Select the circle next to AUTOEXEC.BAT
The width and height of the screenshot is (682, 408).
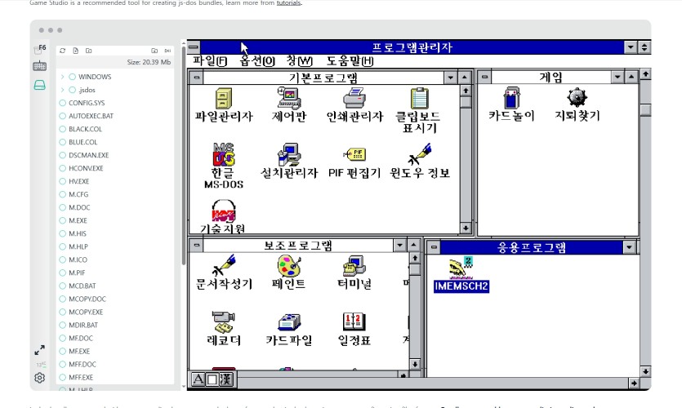[63, 116]
